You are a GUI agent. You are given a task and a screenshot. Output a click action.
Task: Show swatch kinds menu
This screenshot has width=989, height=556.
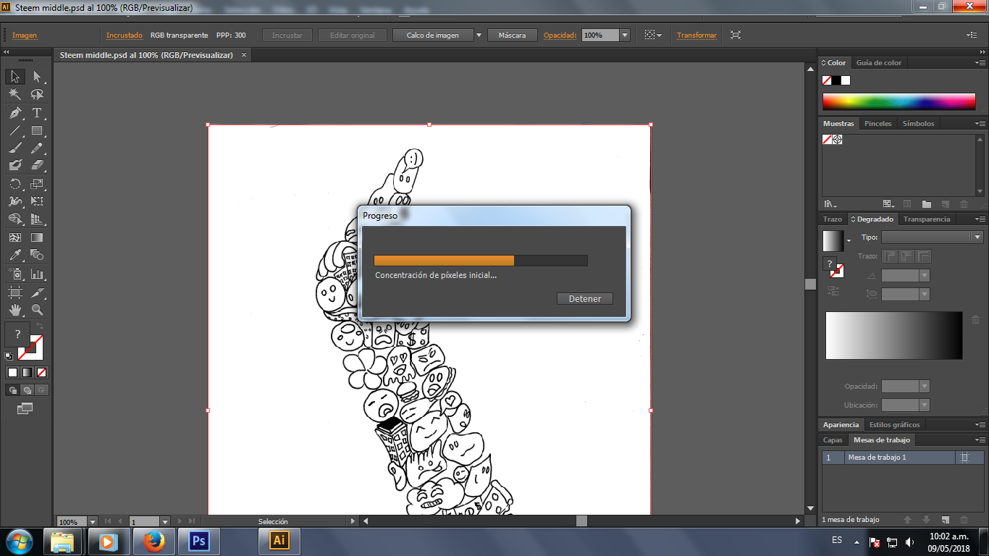[889, 204]
